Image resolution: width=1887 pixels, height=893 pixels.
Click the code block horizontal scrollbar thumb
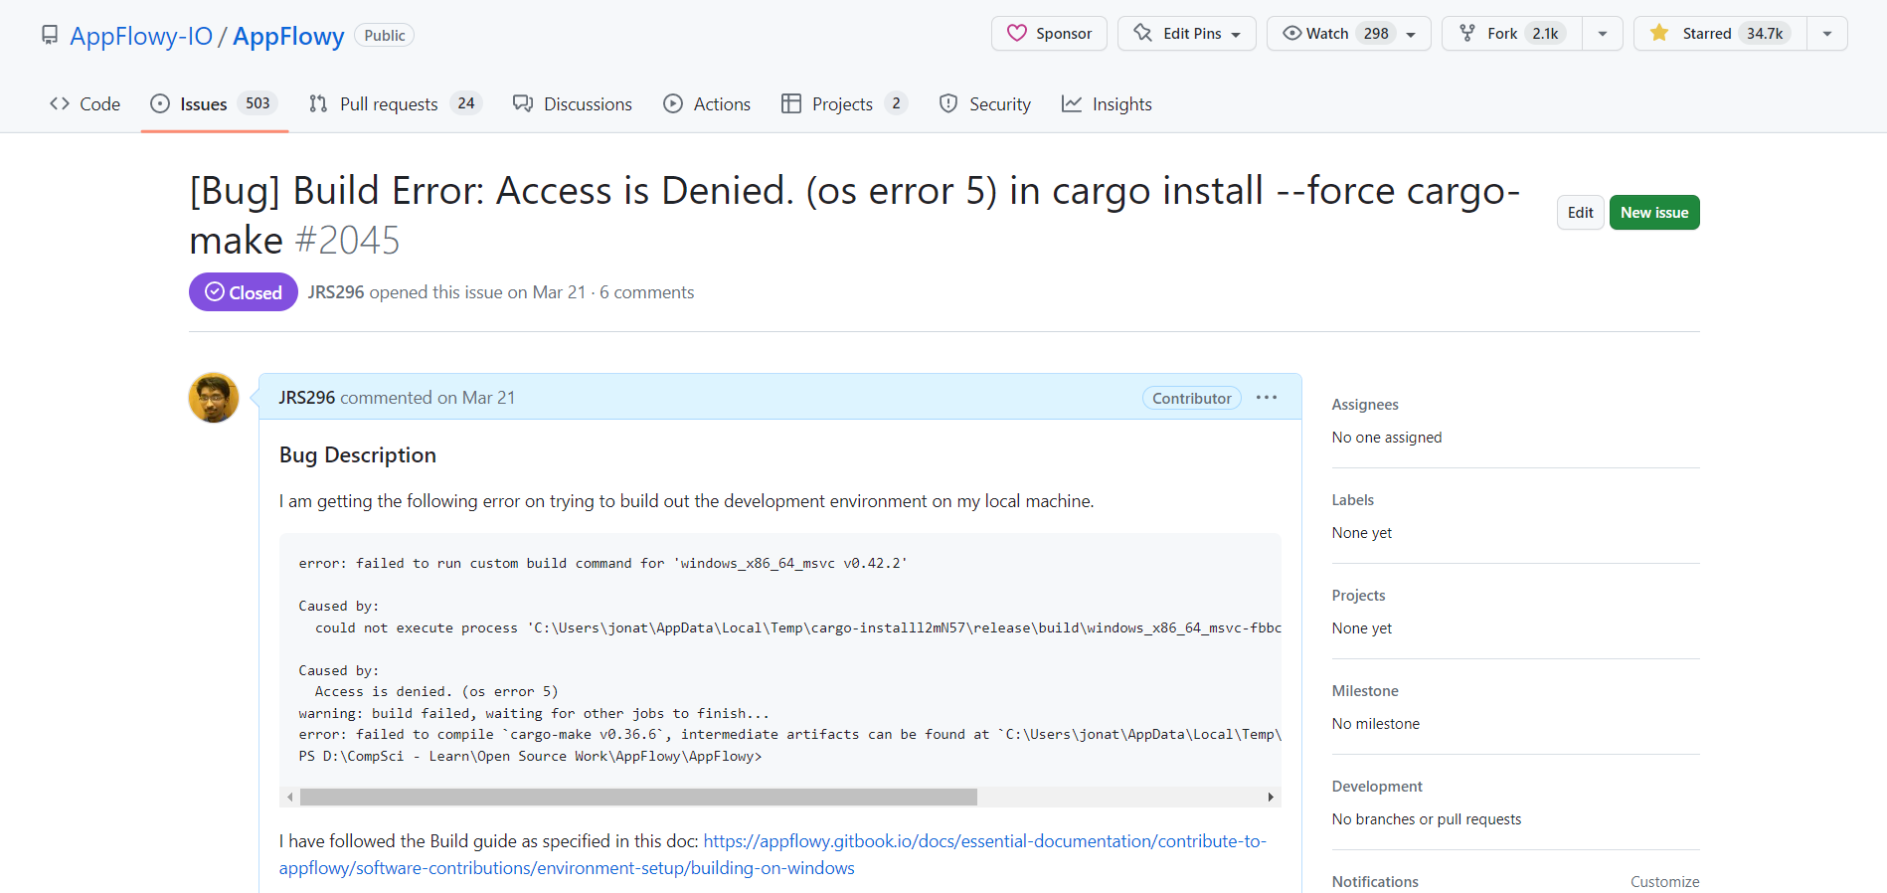pos(638,797)
